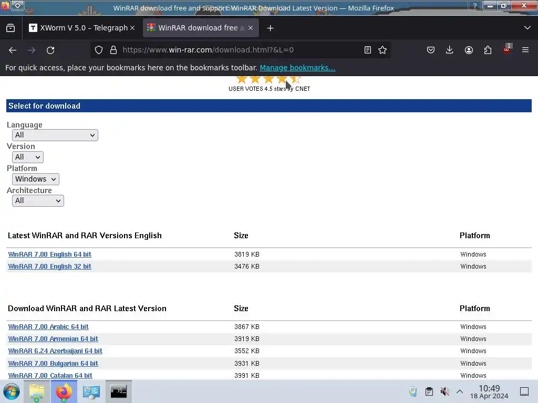This screenshot has height=403, width=538.
Task: Open the Firefox hamburger application menu
Action: pos(525,50)
